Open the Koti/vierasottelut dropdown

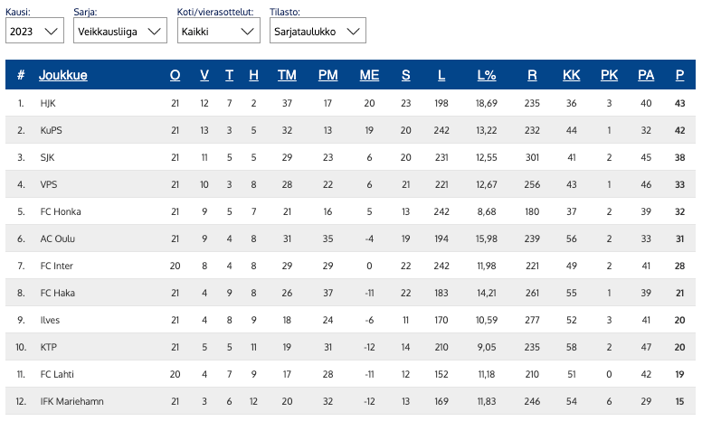tap(218, 32)
